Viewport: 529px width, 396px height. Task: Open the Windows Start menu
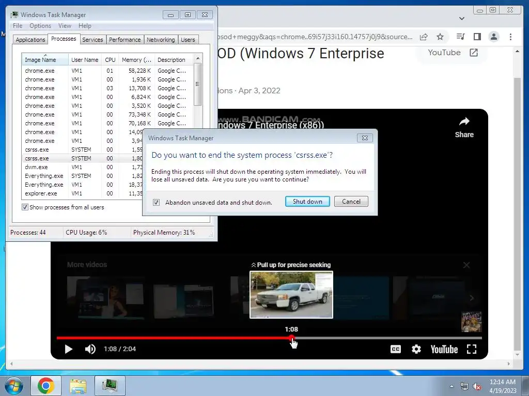14,386
